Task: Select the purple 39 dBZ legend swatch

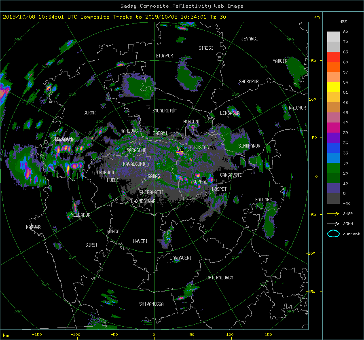Action: 333,137
